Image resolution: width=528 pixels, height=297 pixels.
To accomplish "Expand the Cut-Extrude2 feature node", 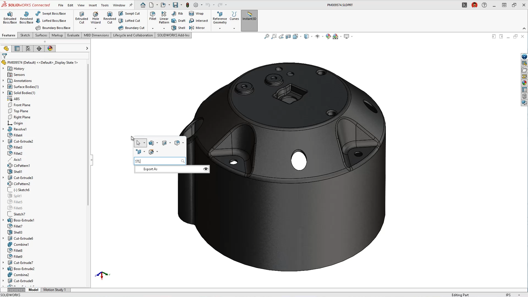I will click(x=3, y=141).
